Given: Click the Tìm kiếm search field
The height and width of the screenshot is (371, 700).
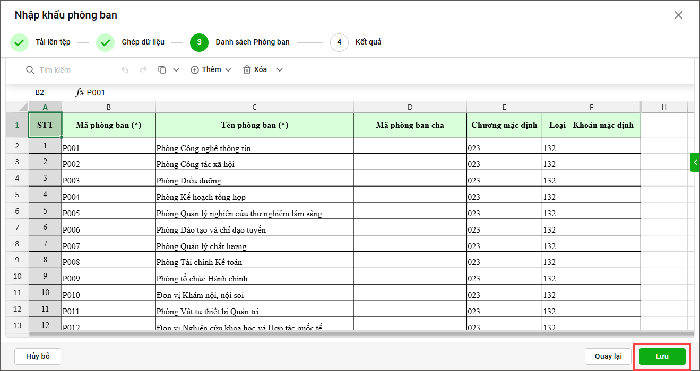Looking at the screenshot, I should coord(74,70).
